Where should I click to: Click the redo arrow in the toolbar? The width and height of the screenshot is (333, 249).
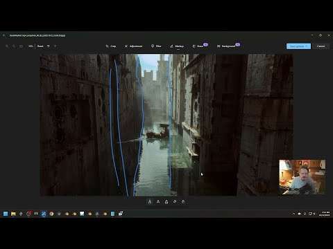tap(55, 46)
